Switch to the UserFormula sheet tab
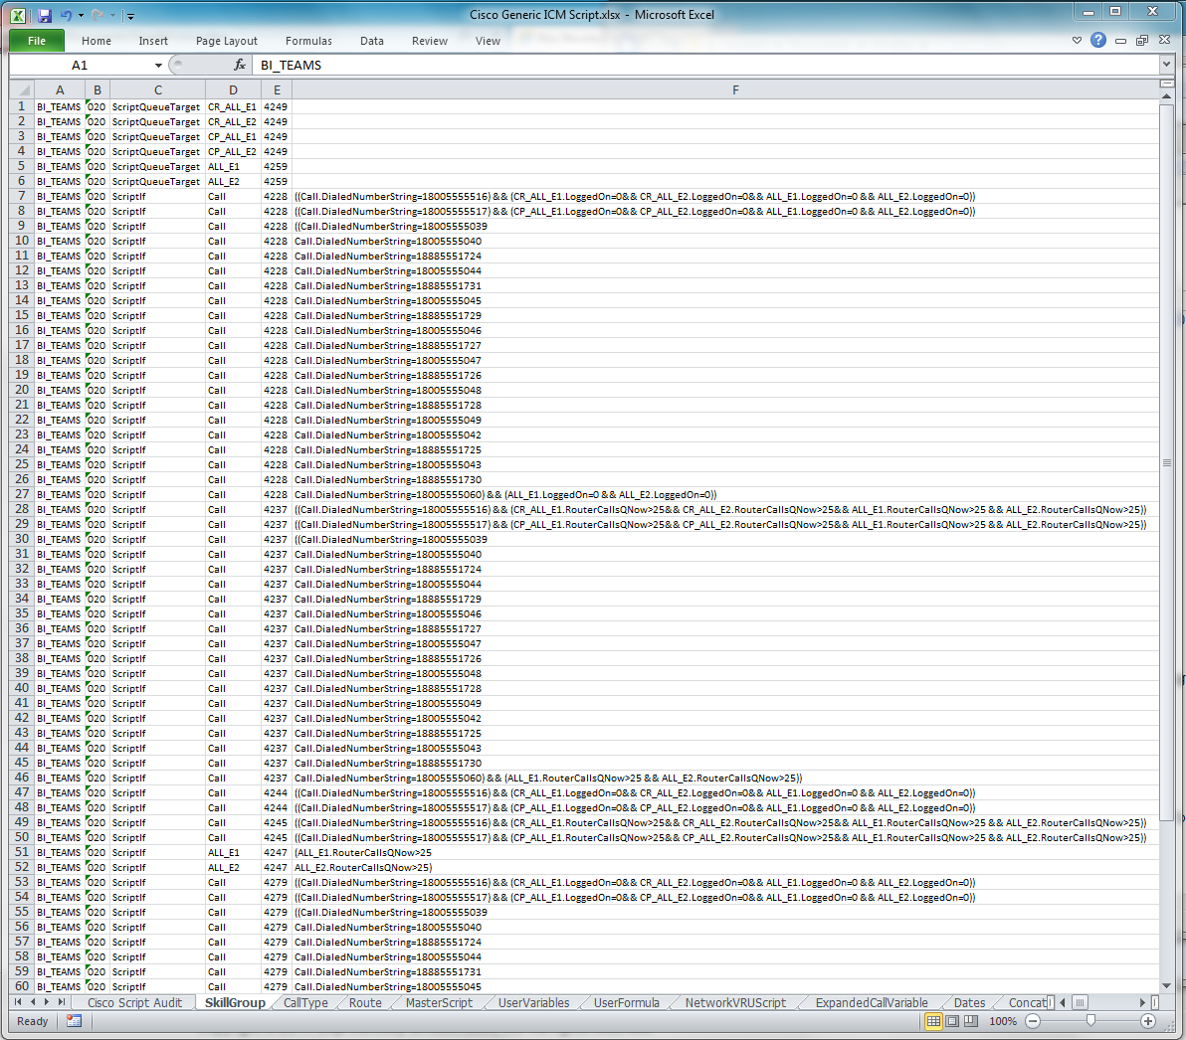This screenshot has height=1040, width=1186. click(x=626, y=1003)
